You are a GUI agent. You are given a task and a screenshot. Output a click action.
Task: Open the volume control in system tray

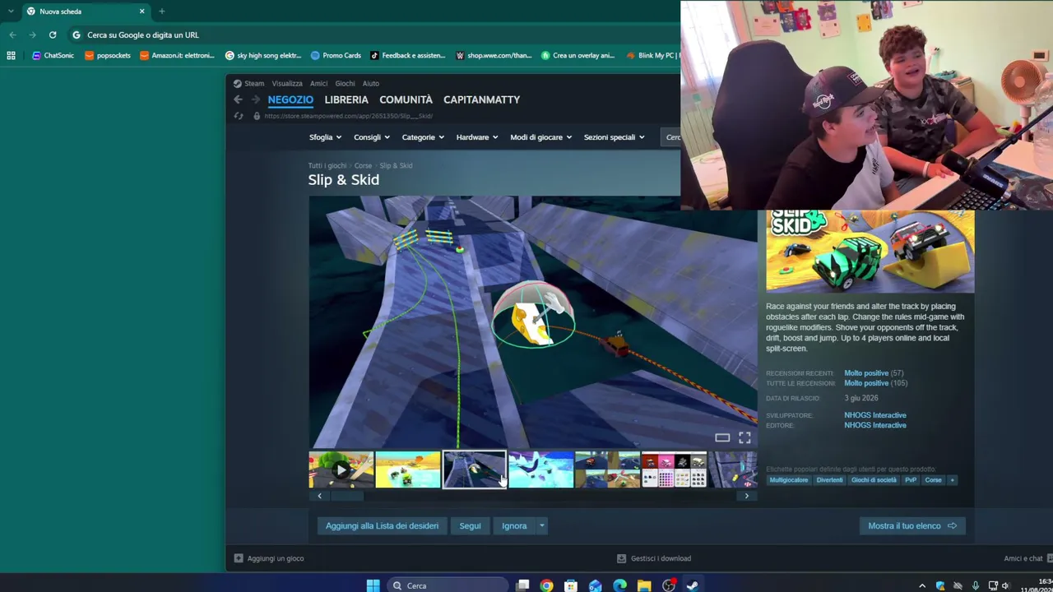(x=1005, y=585)
